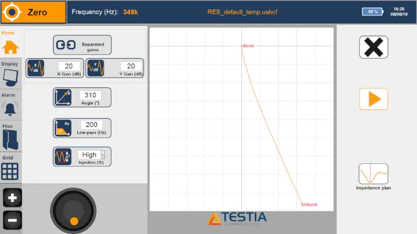Open the Impedance plan view
Image resolution: width=417 pixels, height=234 pixels.
coord(374,177)
